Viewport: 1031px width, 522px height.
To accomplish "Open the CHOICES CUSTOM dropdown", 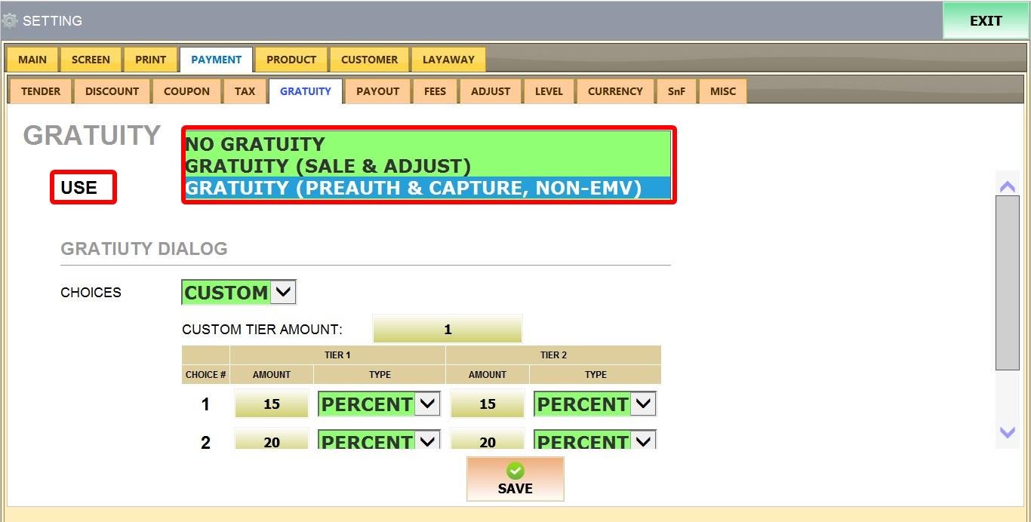I will pos(283,293).
